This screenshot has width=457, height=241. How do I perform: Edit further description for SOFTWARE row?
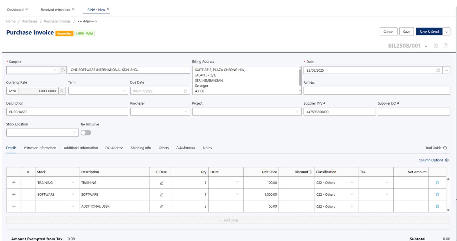[x=161, y=195]
